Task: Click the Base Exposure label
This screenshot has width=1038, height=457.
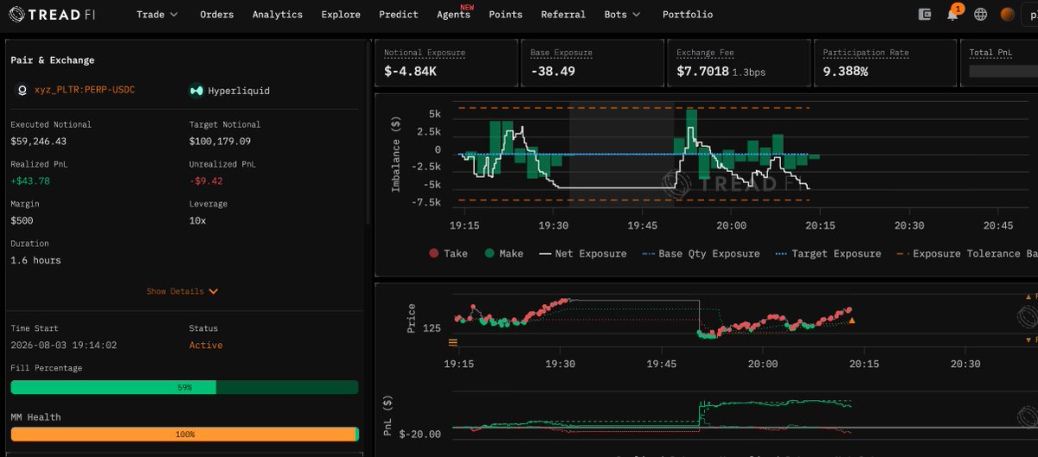Action: click(561, 53)
